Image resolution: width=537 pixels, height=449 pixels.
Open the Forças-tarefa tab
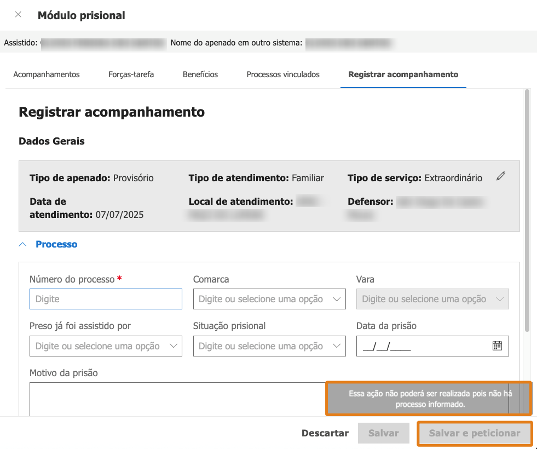click(131, 74)
